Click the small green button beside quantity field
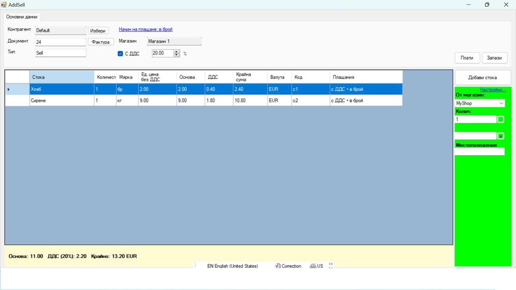Screen dimensions: 516x290 pos(501,119)
